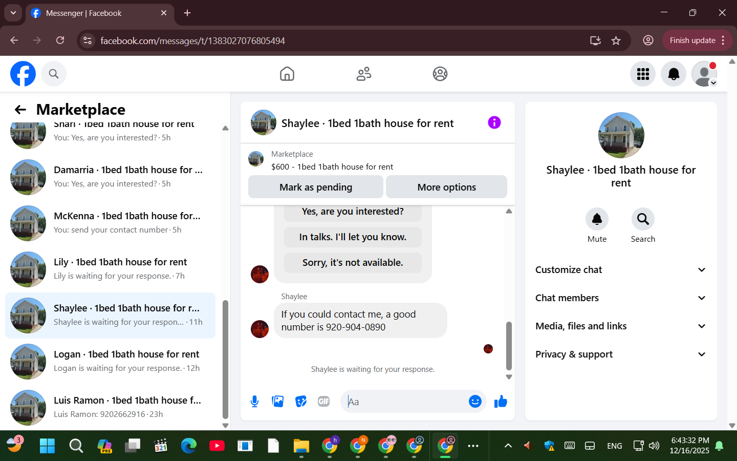The width and height of the screenshot is (737, 461).
Task: Expand Privacy & support section
Action: pos(621,354)
